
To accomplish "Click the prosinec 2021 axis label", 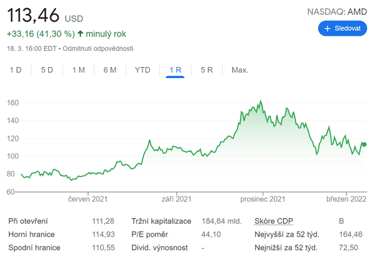I will click(x=263, y=200).
